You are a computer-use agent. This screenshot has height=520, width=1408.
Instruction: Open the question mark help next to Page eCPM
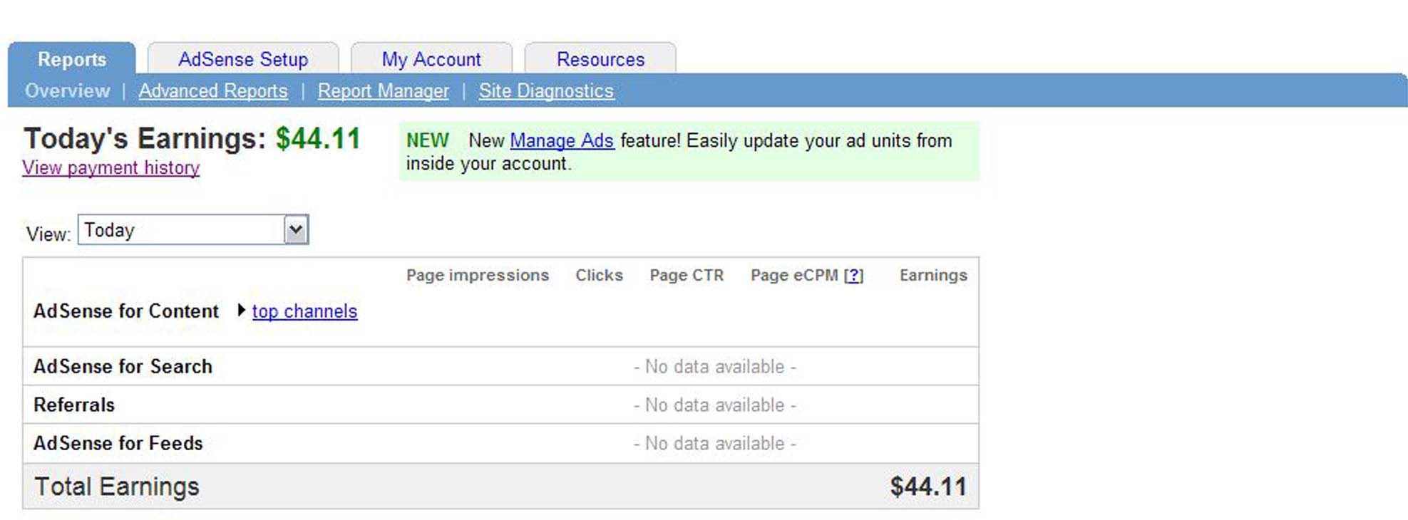click(x=853, y=276)
